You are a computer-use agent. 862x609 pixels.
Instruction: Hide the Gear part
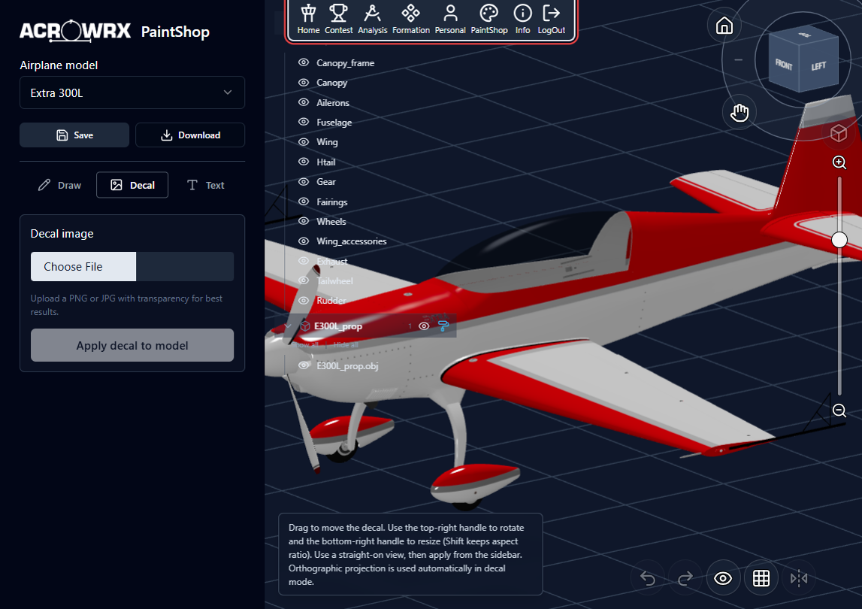tap(304, 181)
